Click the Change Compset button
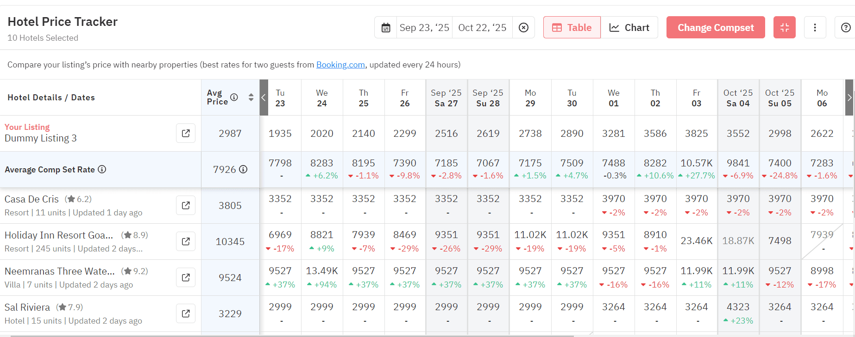The height and width of the screenshot is (337, 855). click(x=715, y=28)
